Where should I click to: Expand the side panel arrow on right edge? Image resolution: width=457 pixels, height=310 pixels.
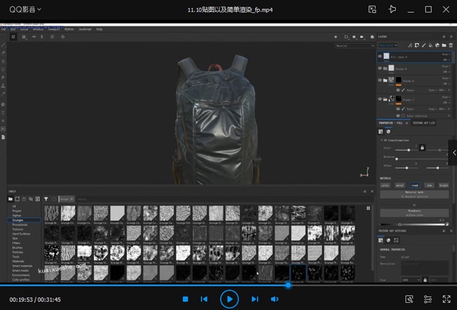pyautogui.click(x=454, y=152)
